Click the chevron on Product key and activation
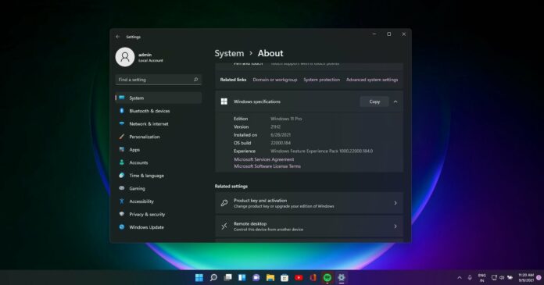The image size is (544, 285). tap(395, 203)
